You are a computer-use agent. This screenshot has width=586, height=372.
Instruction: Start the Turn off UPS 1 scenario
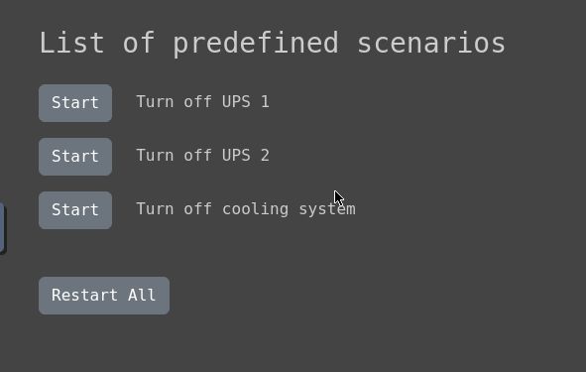point(75,103)
